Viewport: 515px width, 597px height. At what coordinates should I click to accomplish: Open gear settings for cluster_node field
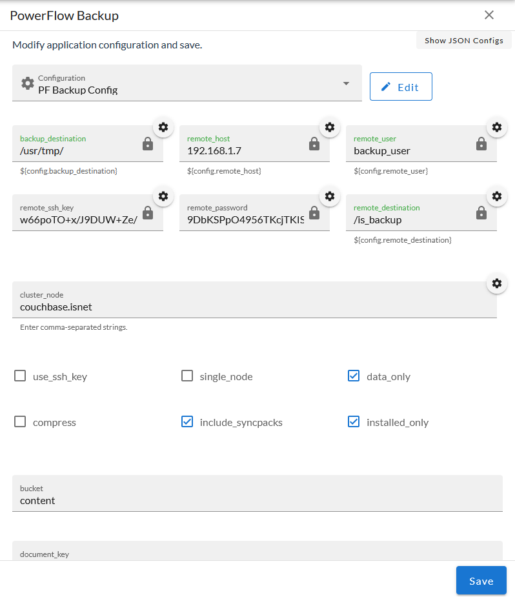coord(496,283)
